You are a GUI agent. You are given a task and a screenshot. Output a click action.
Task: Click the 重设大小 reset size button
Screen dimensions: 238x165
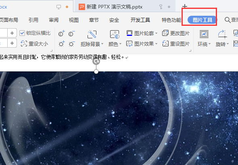click(34, 44)
